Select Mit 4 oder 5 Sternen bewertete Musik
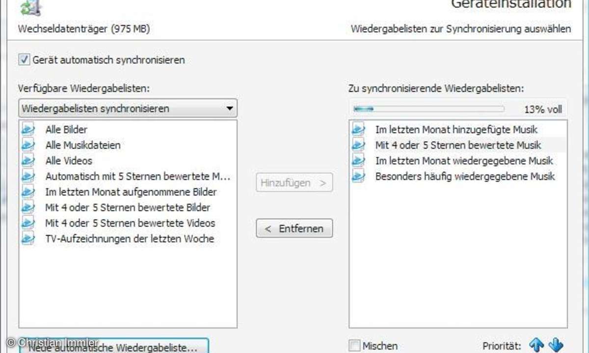589x353 pixels. click(458, 145)
